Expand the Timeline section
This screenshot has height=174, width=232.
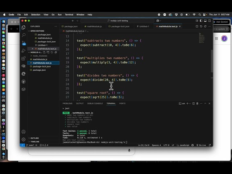(x=35, y=142)
